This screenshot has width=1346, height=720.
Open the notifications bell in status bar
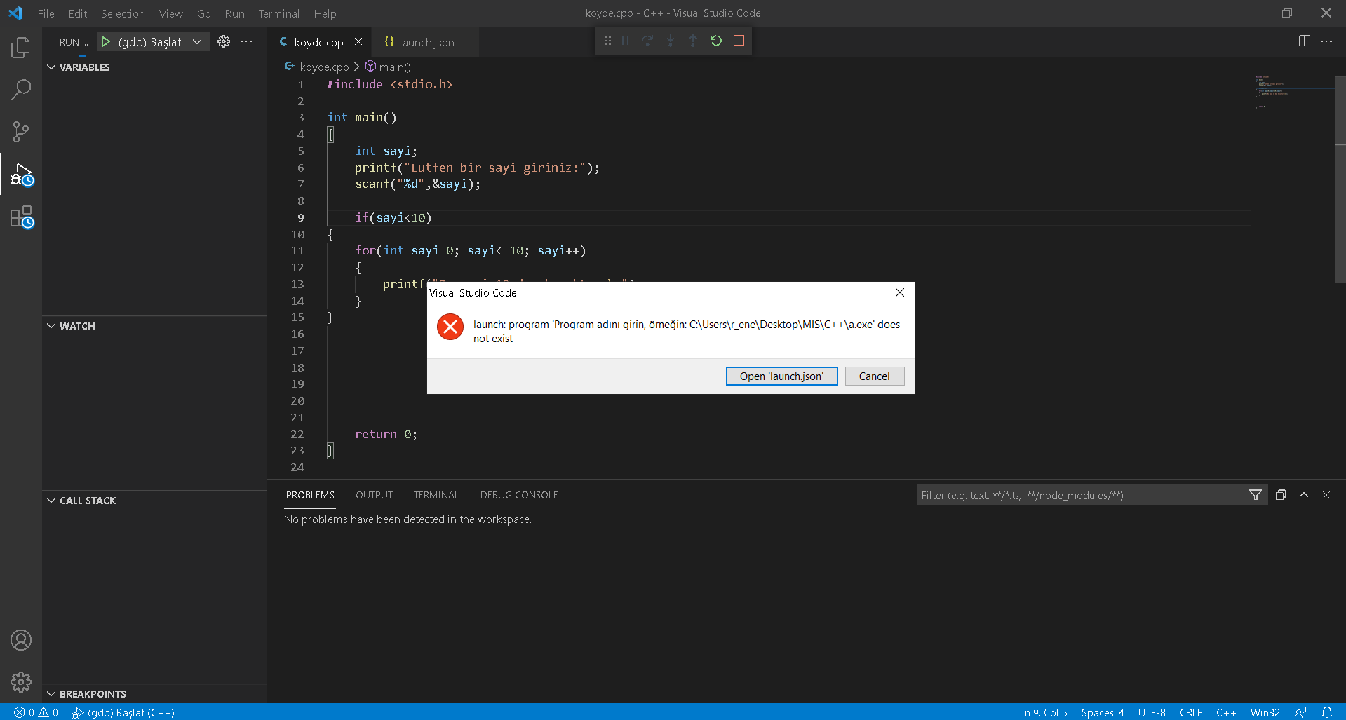point(1327,712)
